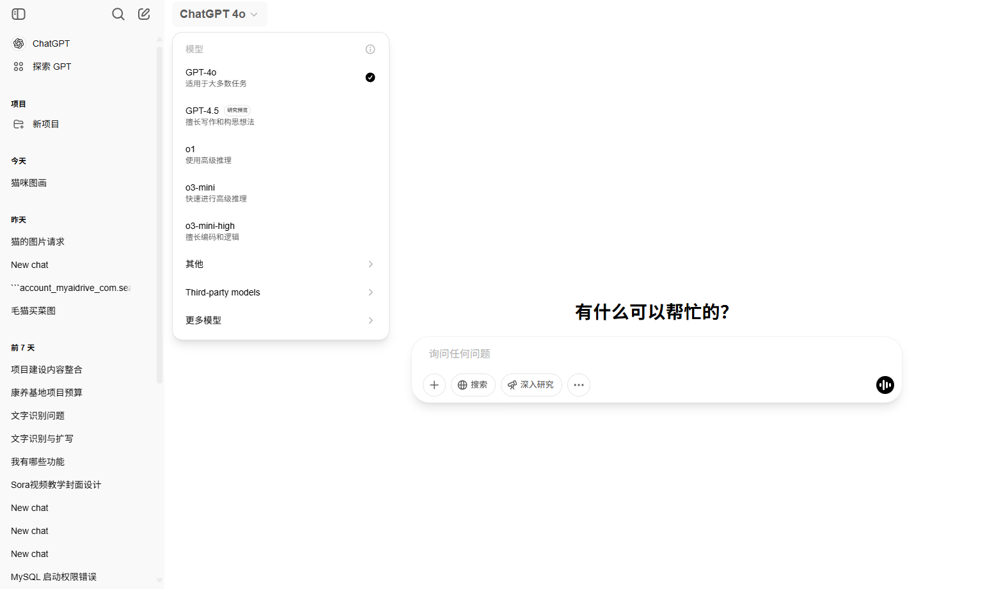This screenshot has height=589, width=1001.
Task: Open more tools via ellipsis button
Action: point(578,384)
